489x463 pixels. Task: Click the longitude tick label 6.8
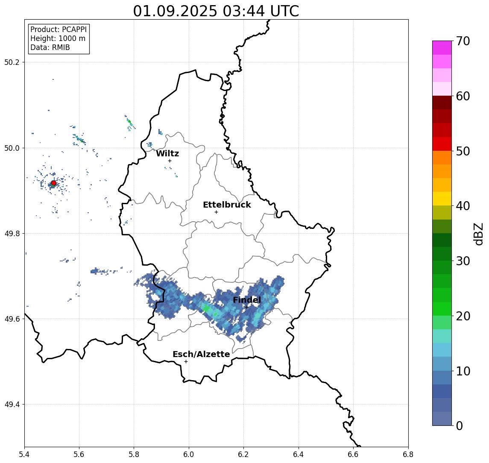pyautogui.click(x=408, y=454)
